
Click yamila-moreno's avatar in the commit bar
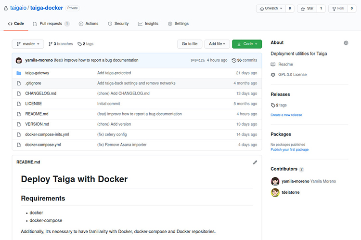tap(19, 60)
